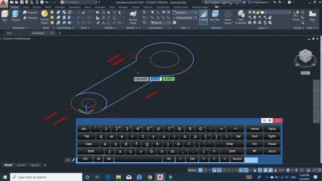322x181 pixels.
Task: Toggle snap mode in status bar
Action: pos(205,170)
